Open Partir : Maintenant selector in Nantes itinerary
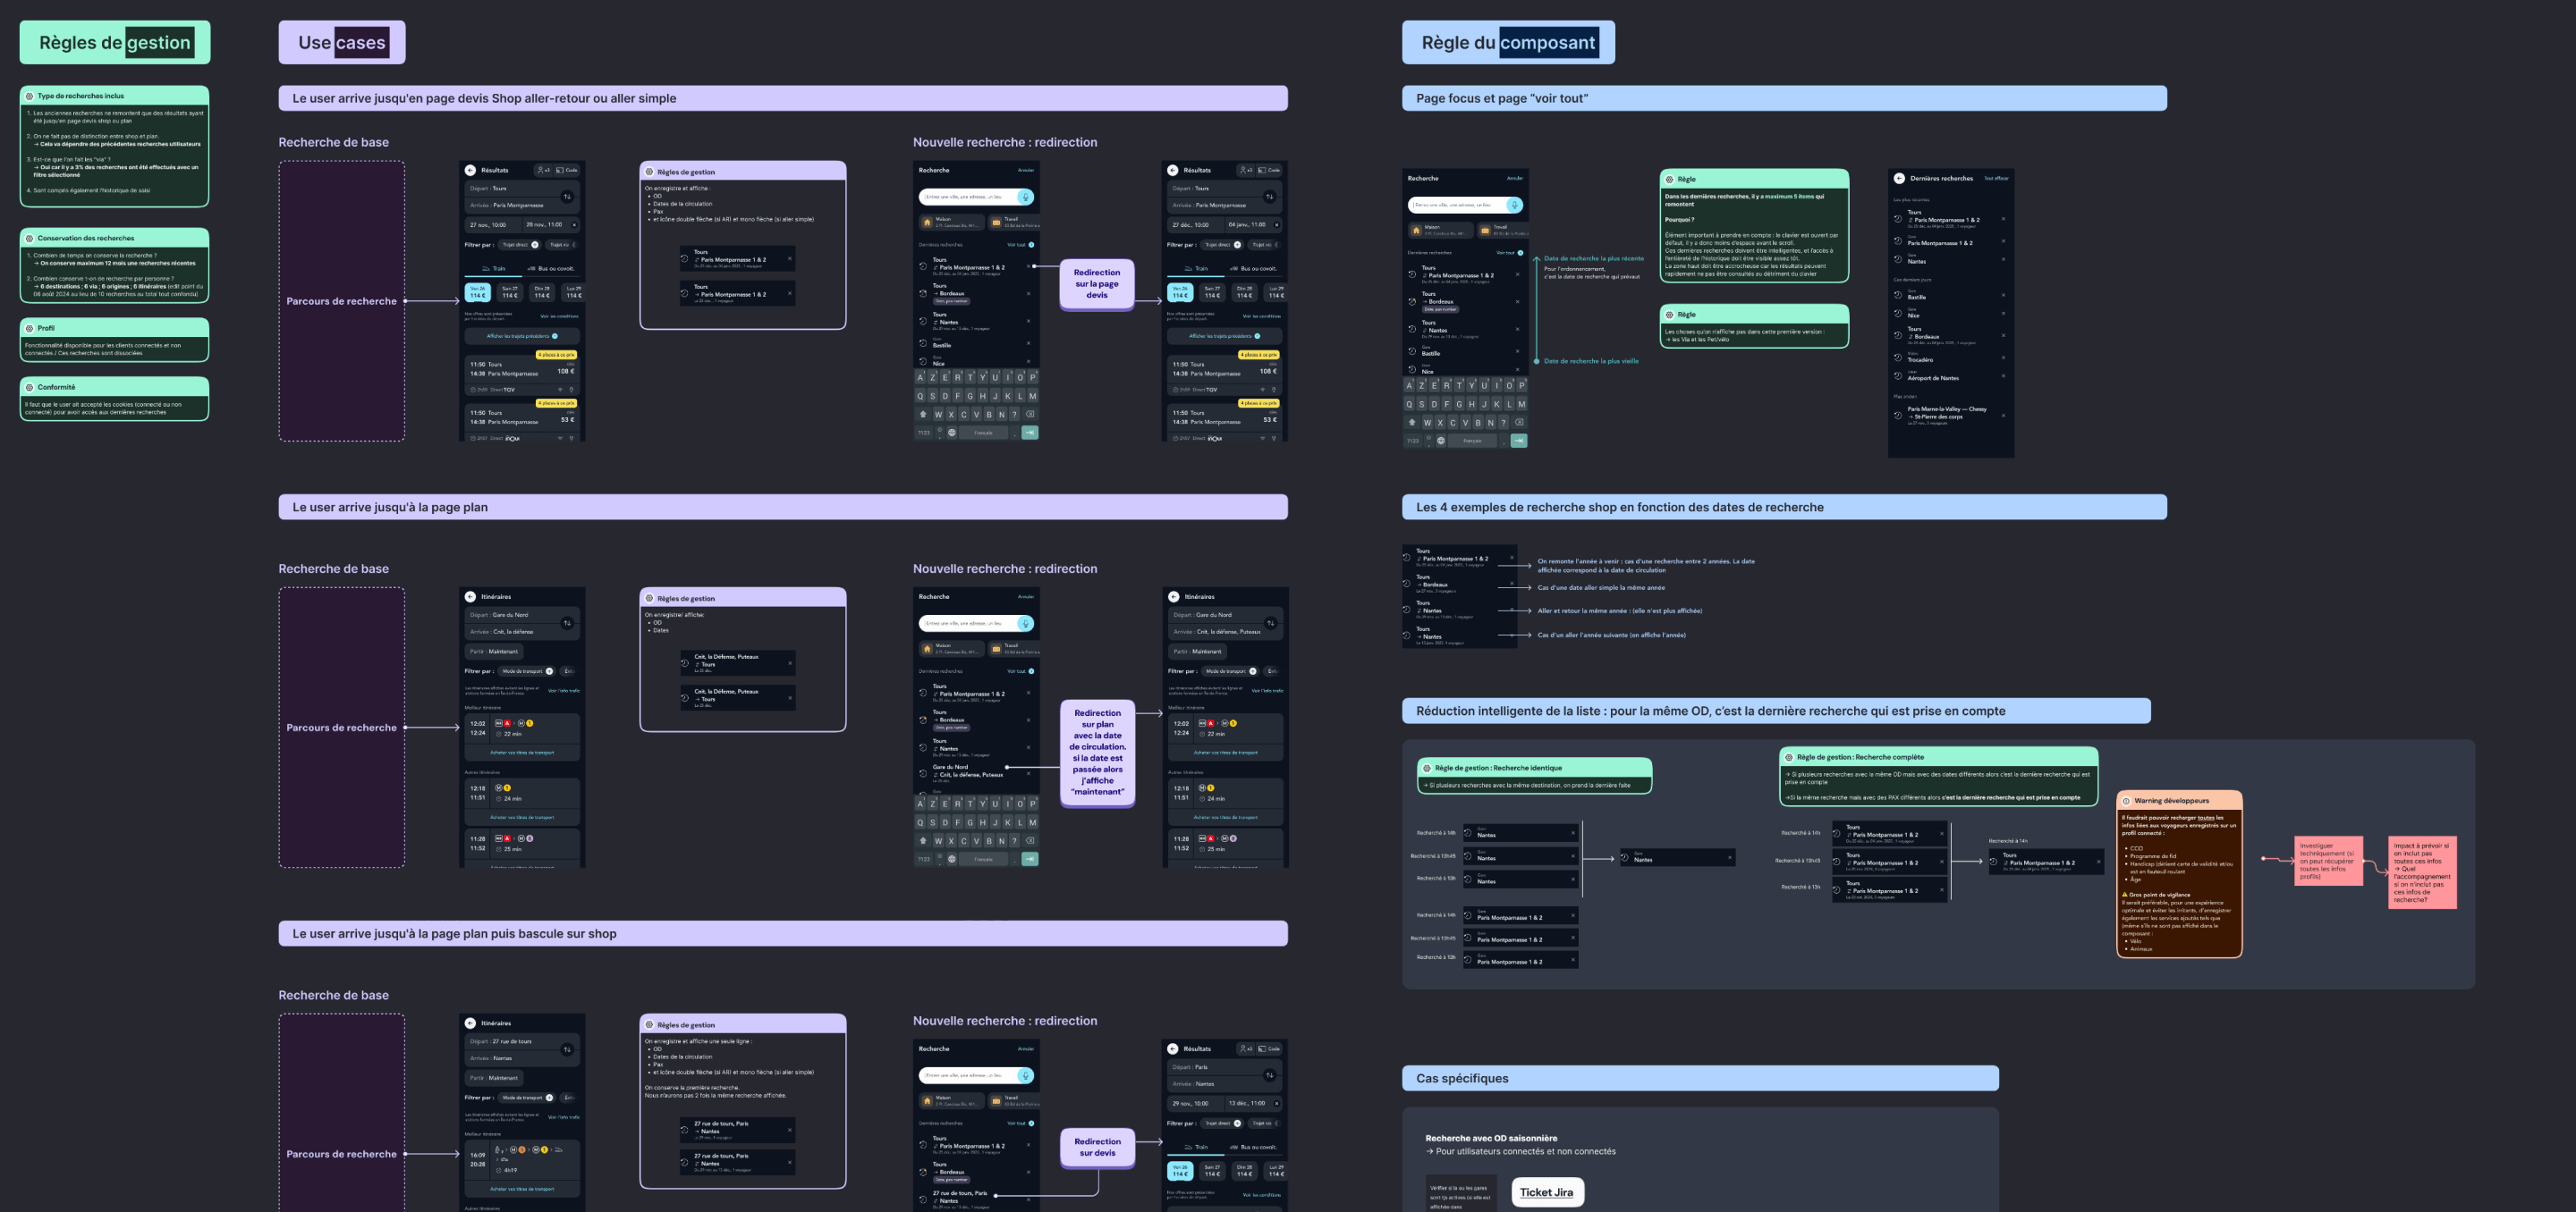This screenshot has height=1212, width=2576. click(x=494, y=1078)
